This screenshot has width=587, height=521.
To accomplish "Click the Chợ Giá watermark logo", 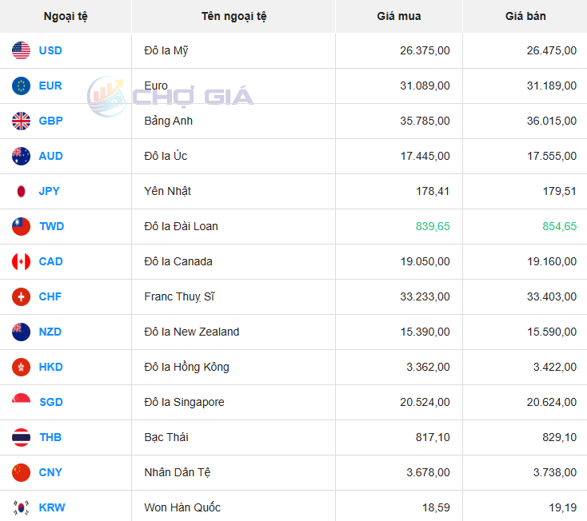I will (x=170, y=97).
